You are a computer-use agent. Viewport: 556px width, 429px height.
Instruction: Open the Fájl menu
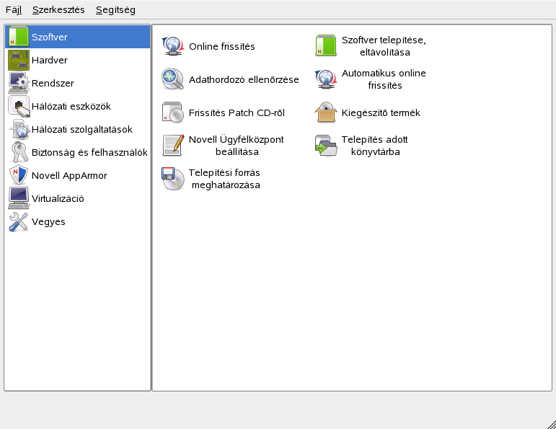14,10
